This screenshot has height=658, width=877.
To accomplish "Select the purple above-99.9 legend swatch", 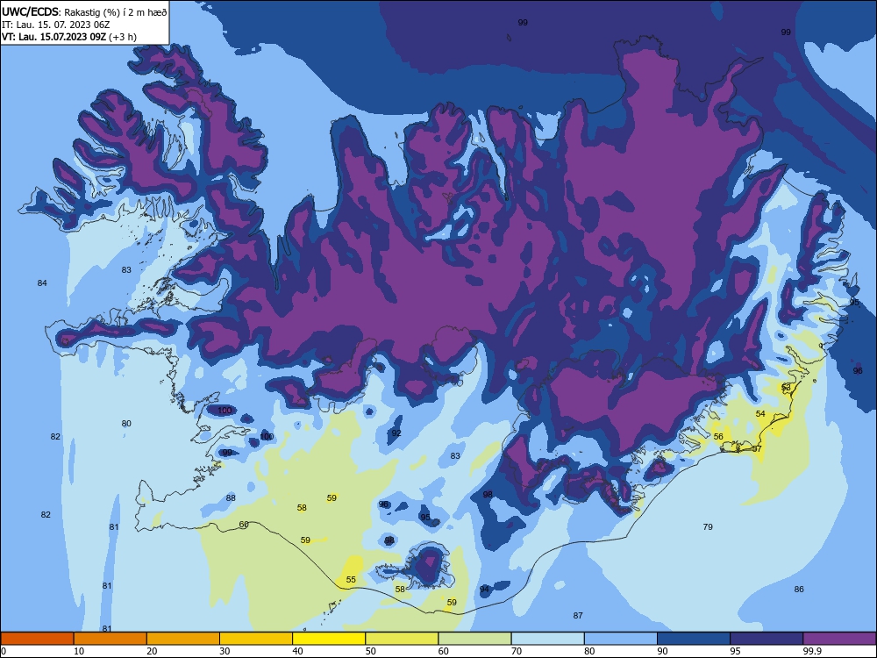I will (x=839, y=639).
